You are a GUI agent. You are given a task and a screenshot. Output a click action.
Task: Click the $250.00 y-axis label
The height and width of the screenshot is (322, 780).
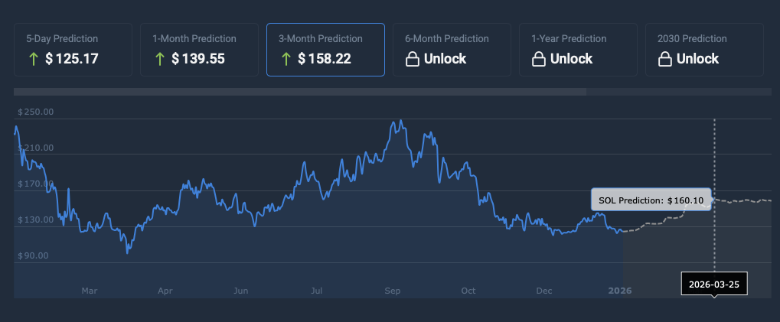coord(36,112)
